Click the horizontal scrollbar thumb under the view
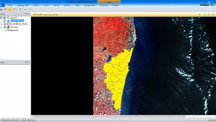The height and width of the screenshot is (122, 216). [x=109, y=117]
